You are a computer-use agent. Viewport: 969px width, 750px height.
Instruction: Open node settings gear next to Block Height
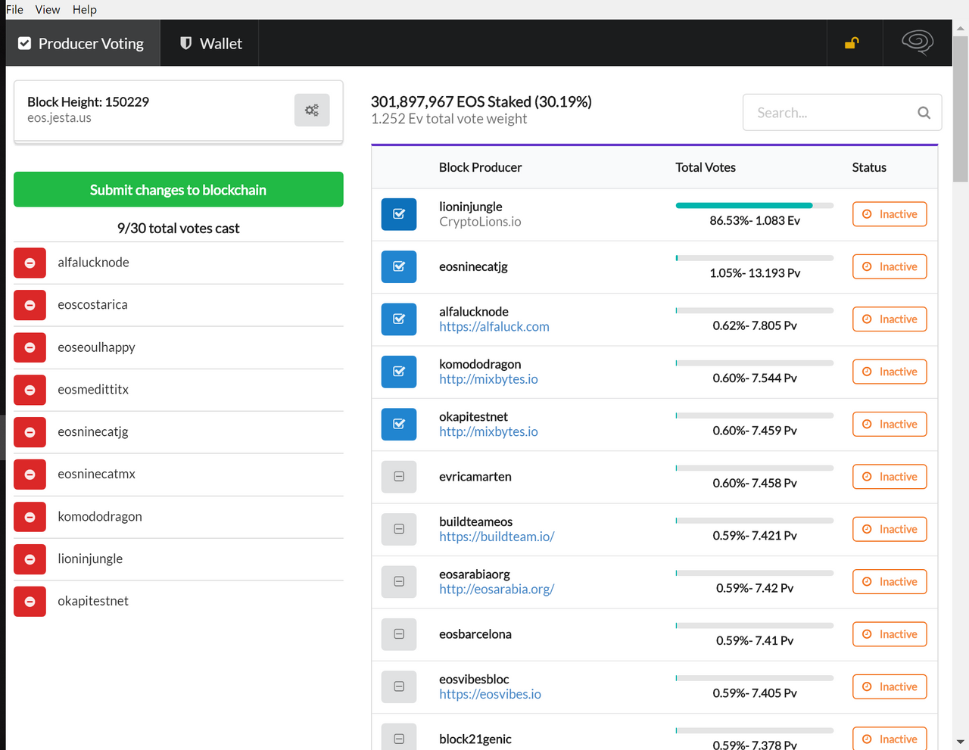tap(312, 110)
